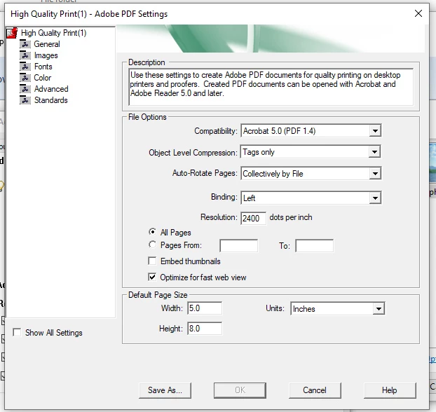
Task: Click the icon beside Color
Action: (x=25, y=78)
